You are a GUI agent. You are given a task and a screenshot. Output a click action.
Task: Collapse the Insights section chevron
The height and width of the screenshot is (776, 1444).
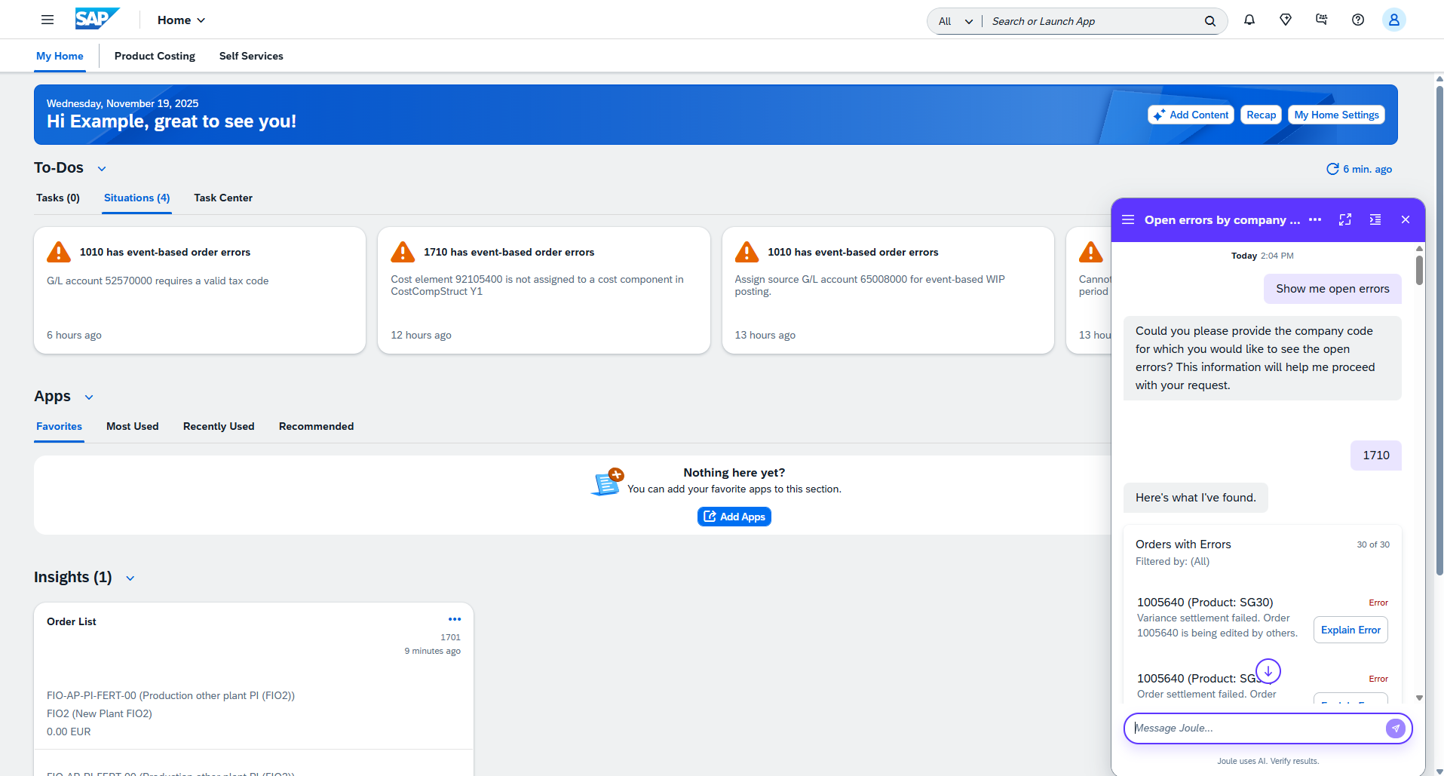(x=130, y=578)
